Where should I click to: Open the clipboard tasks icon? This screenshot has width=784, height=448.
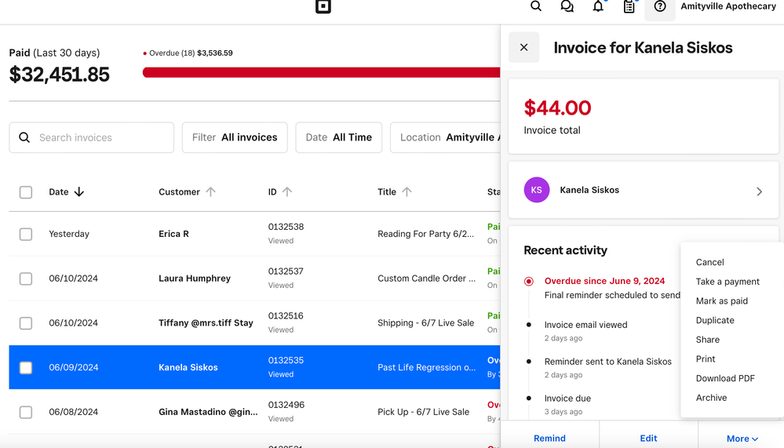coord(629,7)
